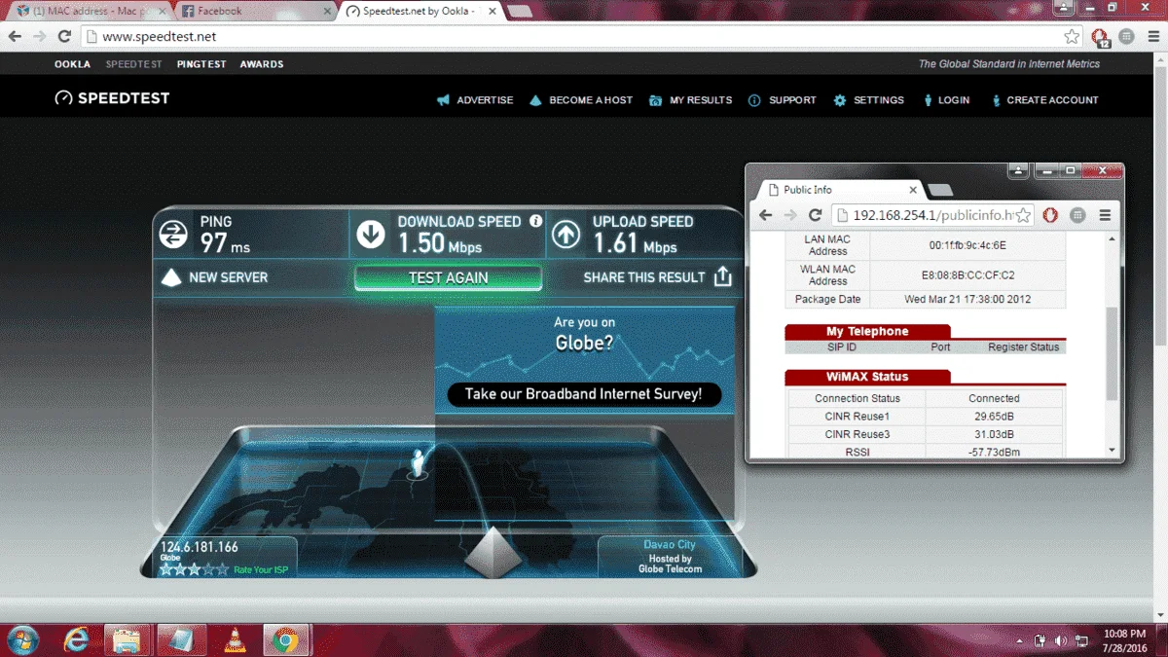Image resolution: width=1168 pixels, height=657 pixels.
Task: Go back in the main Speedtest browser window
Action: tap(15, 36)
